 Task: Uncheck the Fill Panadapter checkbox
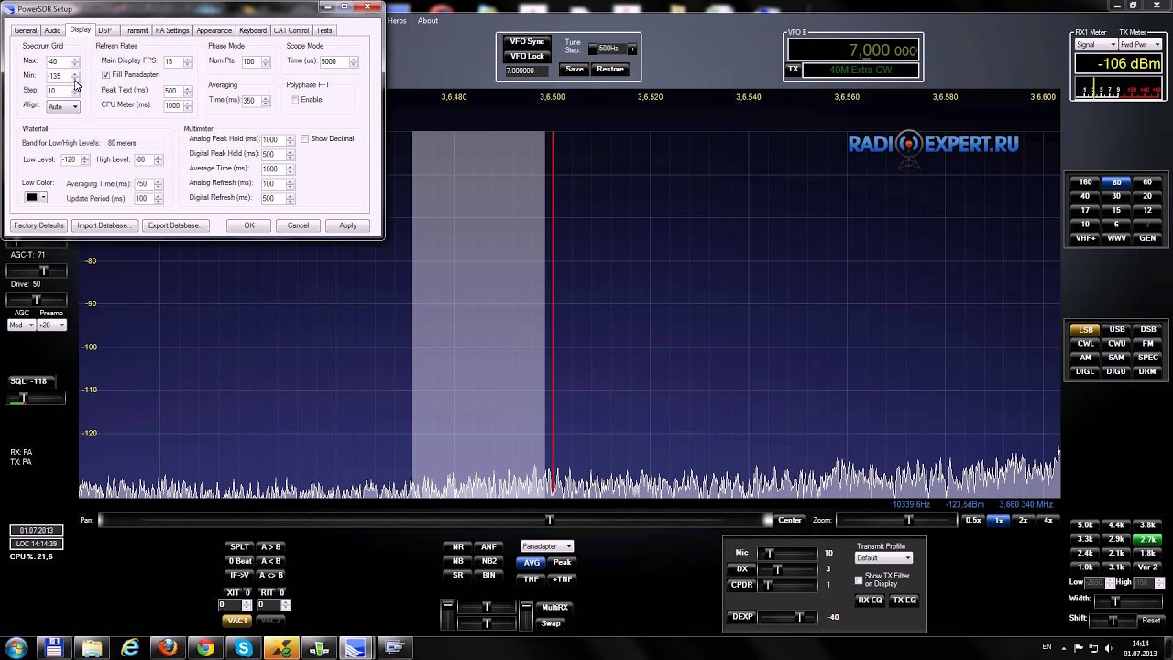pyautogui.click(x=106, y=75)
